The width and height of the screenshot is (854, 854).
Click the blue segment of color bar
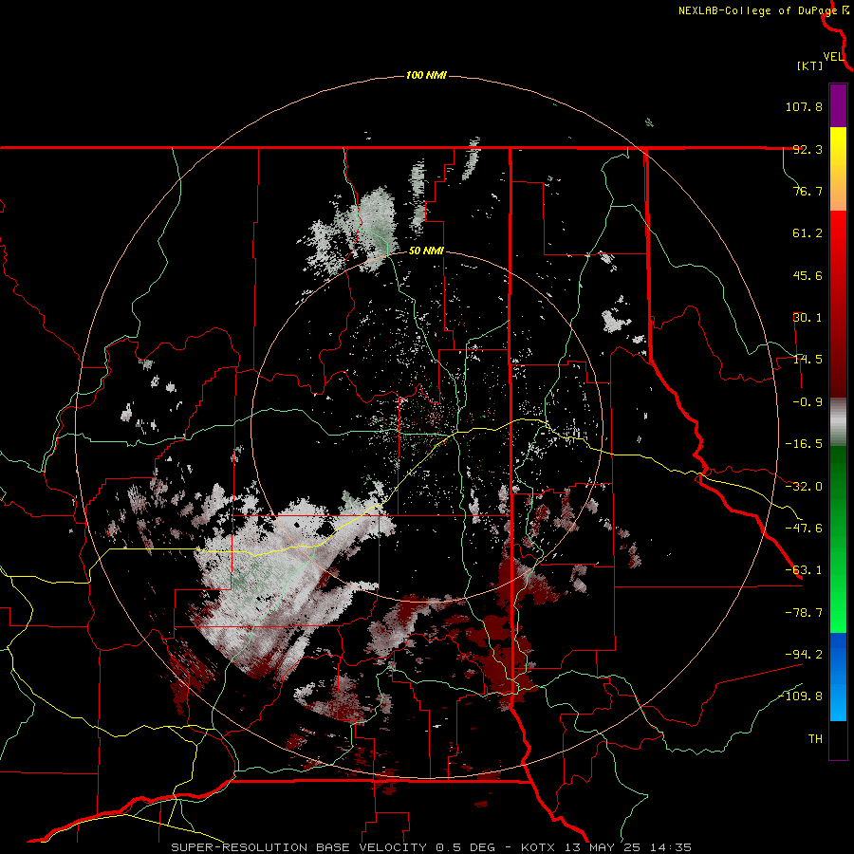838,677
